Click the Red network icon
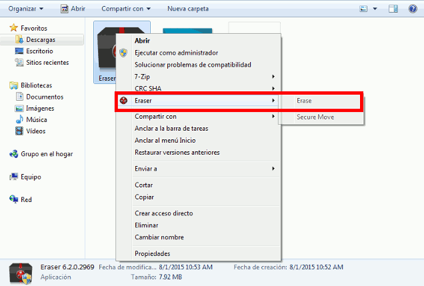 tap(13, 199)
